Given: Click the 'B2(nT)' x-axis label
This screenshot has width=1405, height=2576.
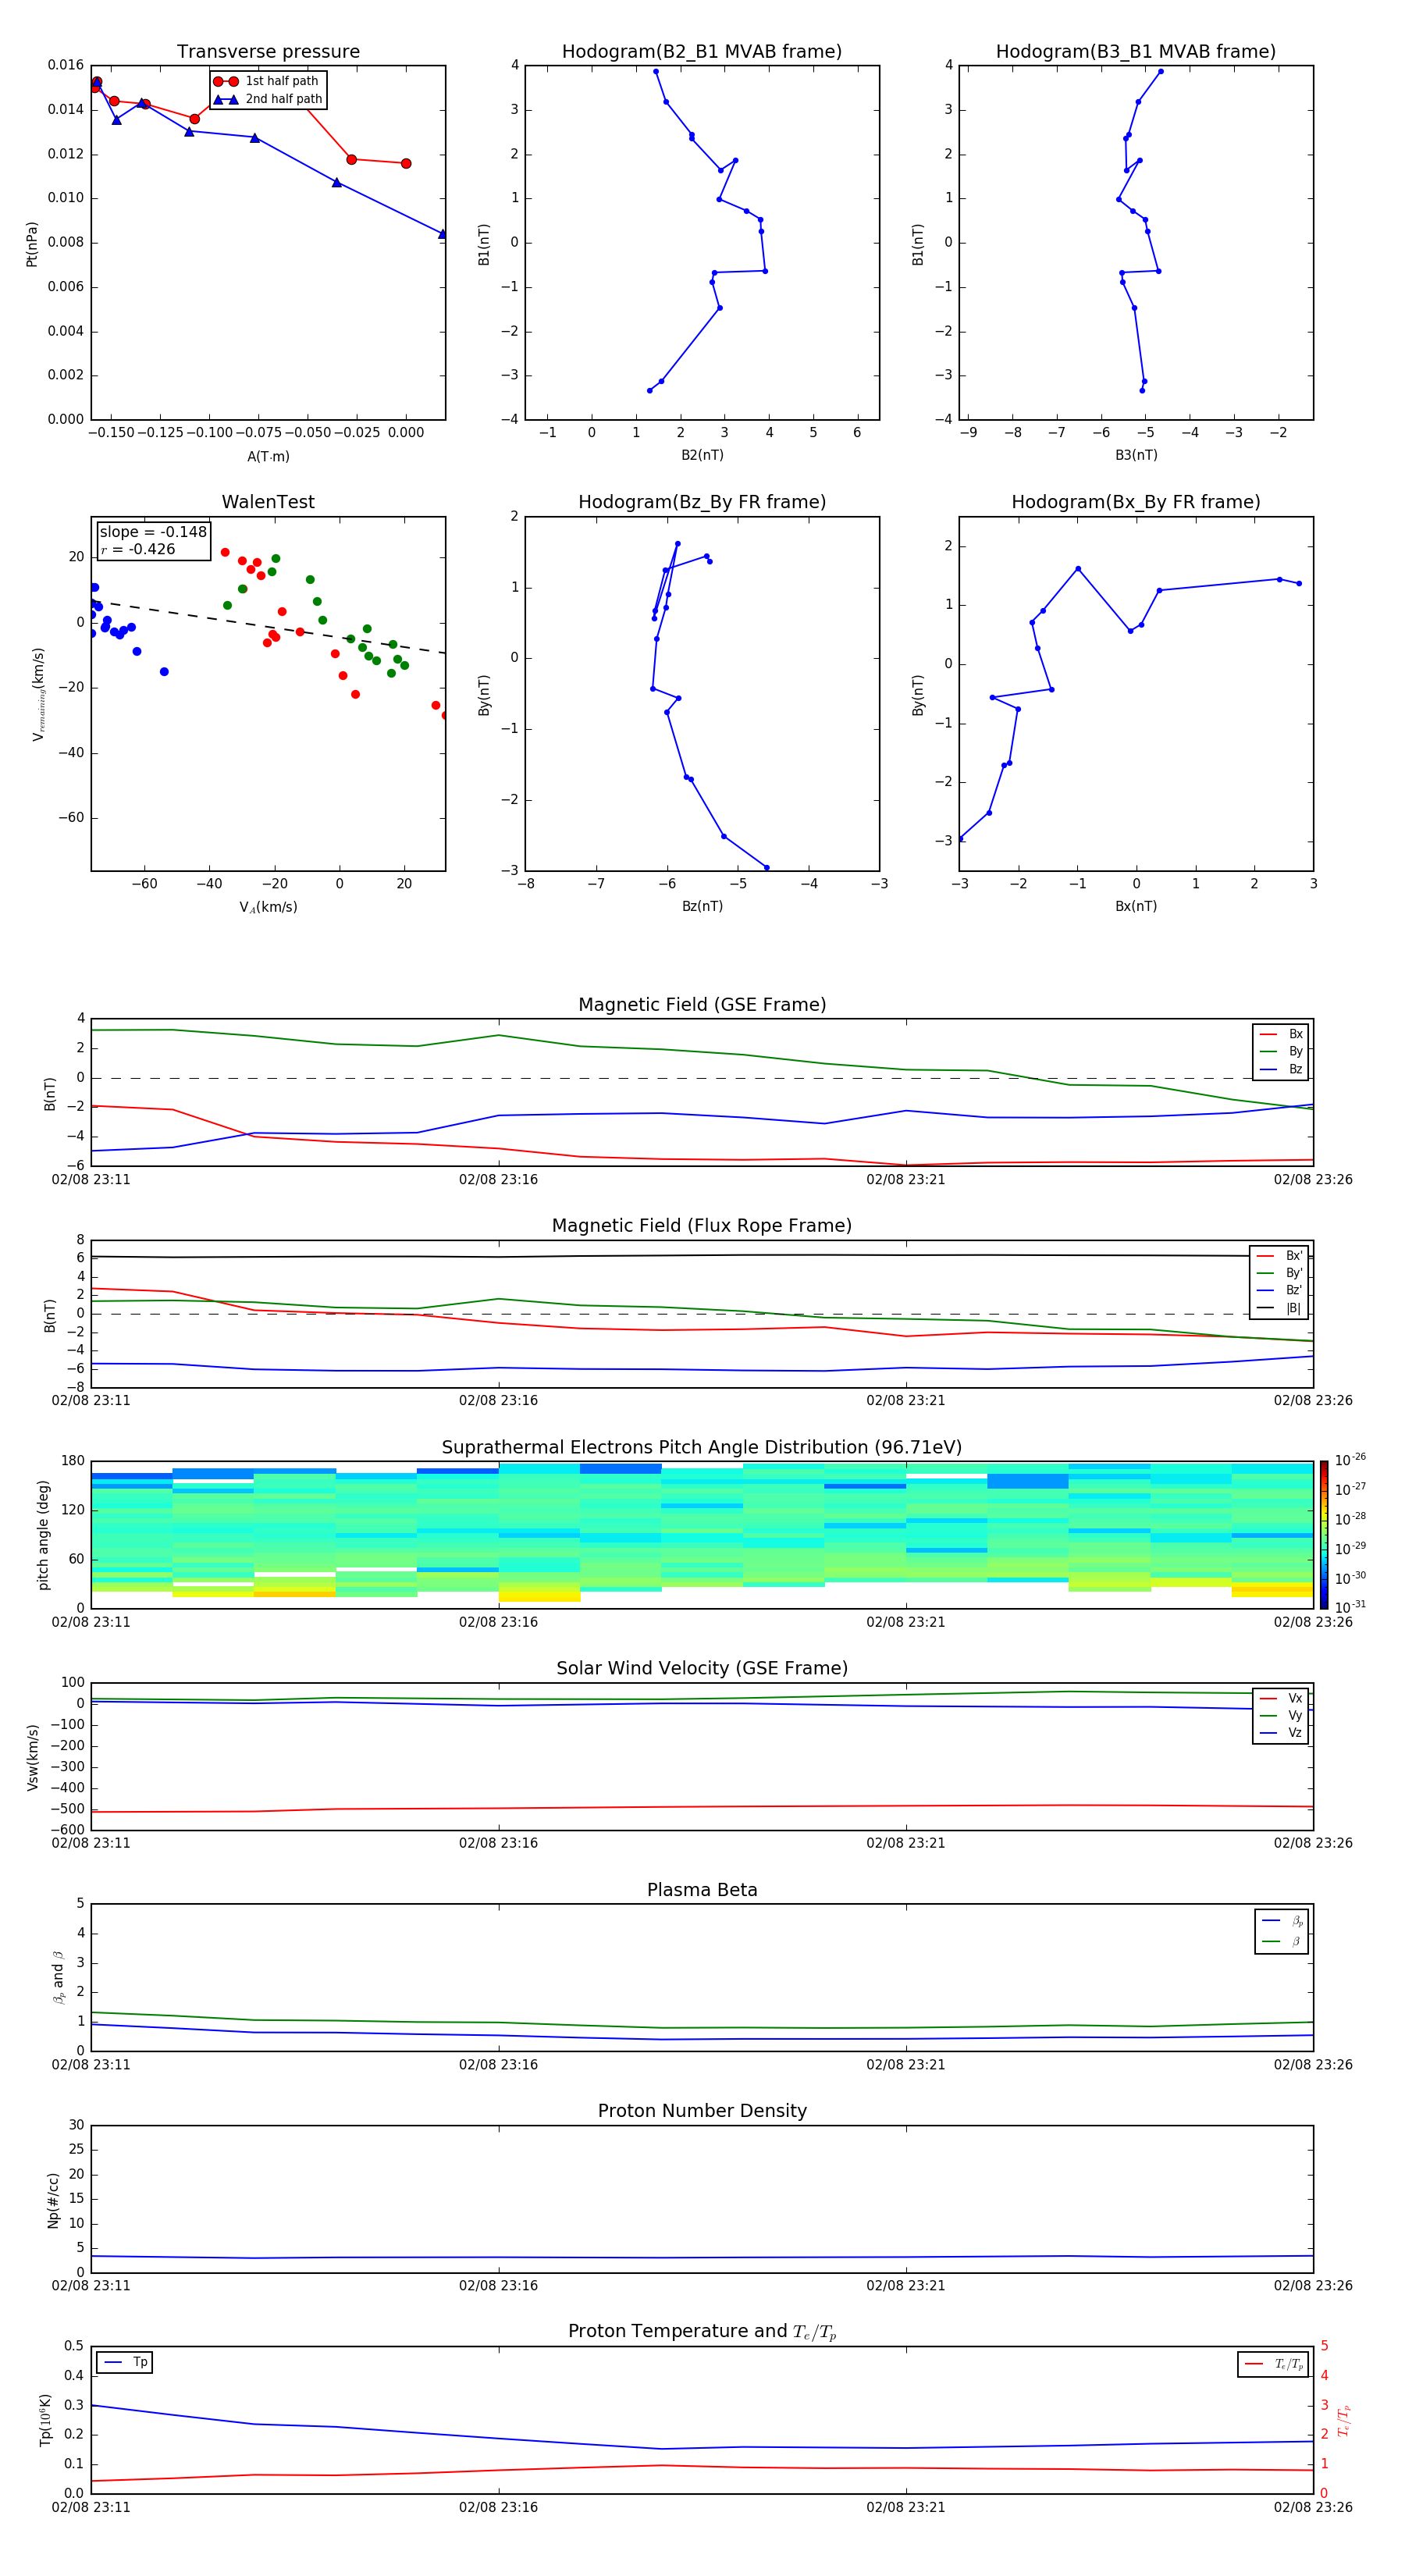Looking at the screenshot, I should click(x=702, y=455).
